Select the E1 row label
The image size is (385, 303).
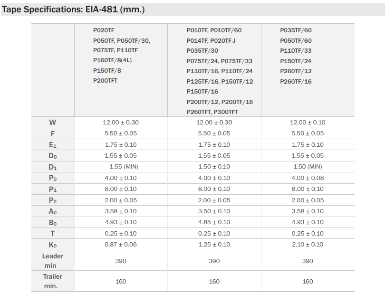point(52,145)
